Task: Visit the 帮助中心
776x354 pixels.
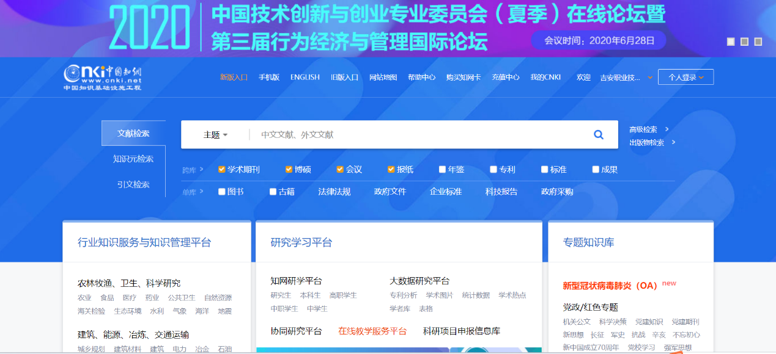Action: tap(422, 78)
